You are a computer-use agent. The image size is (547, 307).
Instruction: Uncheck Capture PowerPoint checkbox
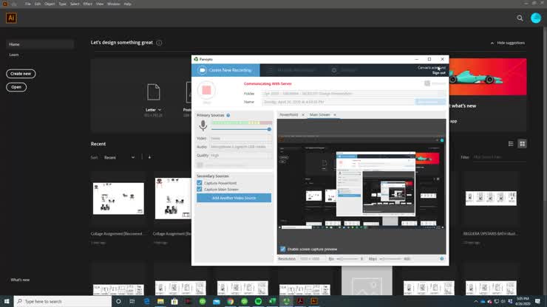(200, 183)
